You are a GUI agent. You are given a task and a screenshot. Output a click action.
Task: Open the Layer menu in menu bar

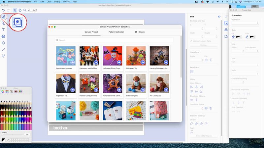coord(49,2)
